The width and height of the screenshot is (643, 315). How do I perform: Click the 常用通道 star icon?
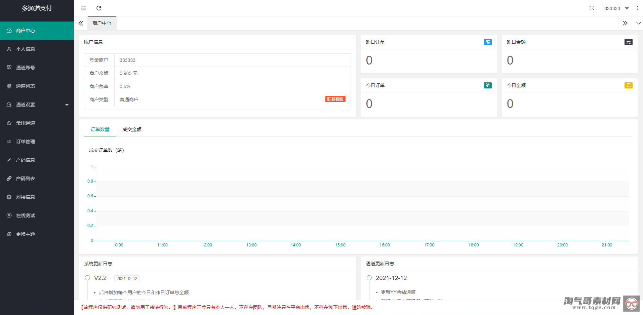pos(9,123)
